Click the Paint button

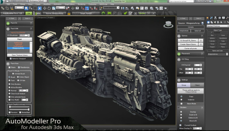click(x=19, y=39)
